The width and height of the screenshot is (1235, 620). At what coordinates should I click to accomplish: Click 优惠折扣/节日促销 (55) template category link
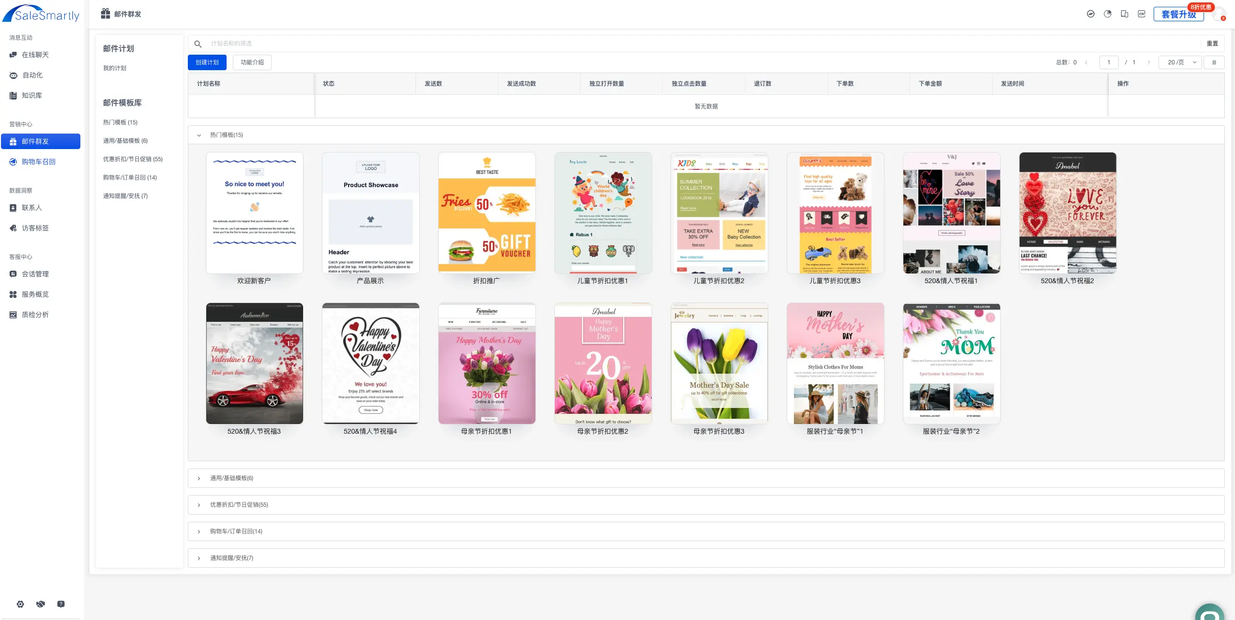pyautogui.click(x=133, y=159)
